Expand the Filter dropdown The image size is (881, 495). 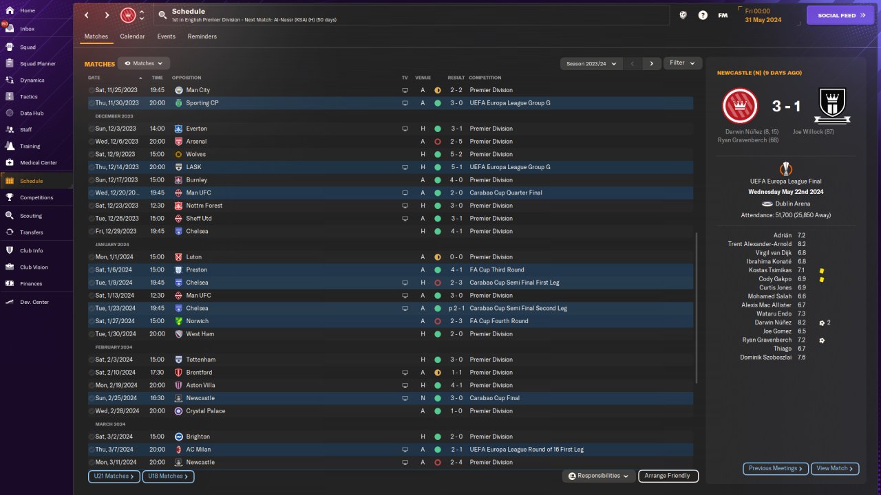pos(682,63)
